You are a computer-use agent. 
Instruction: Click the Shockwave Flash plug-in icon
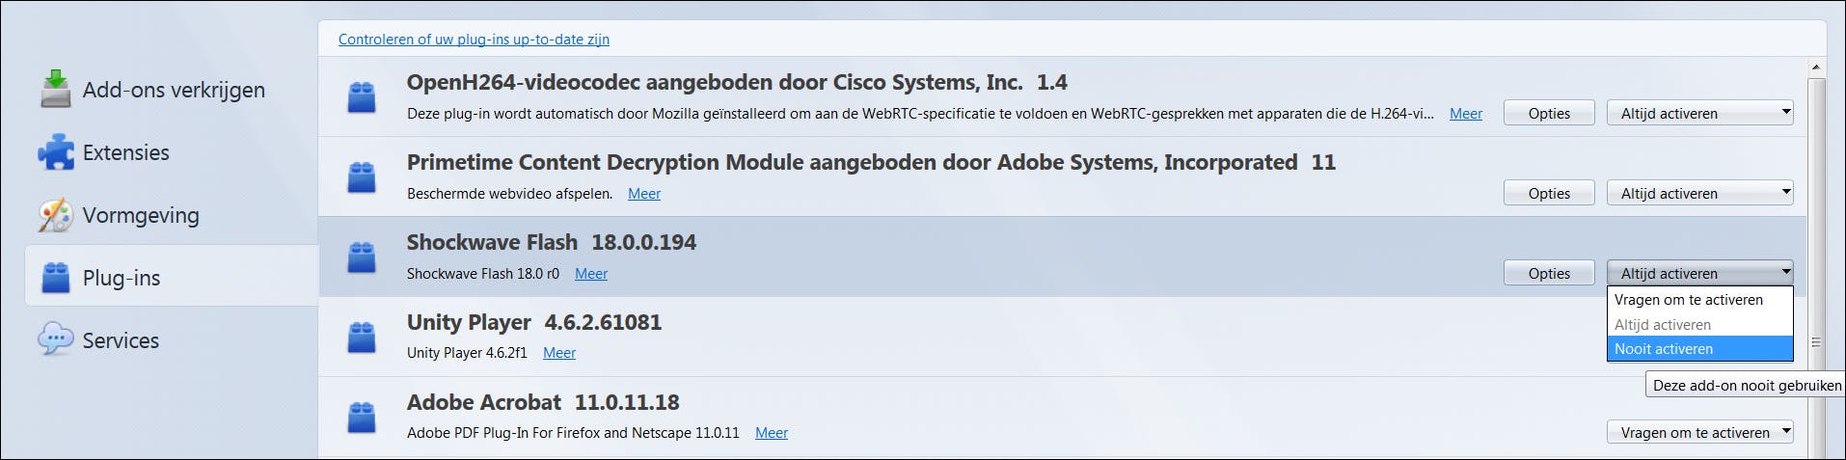pos(362,257)
